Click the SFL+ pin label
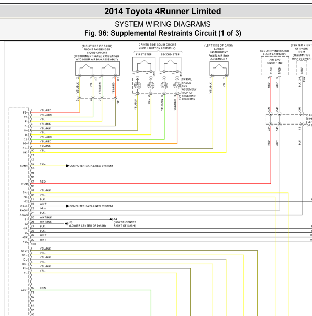This screenshot has height=316, width=312. tap(25, 251)
